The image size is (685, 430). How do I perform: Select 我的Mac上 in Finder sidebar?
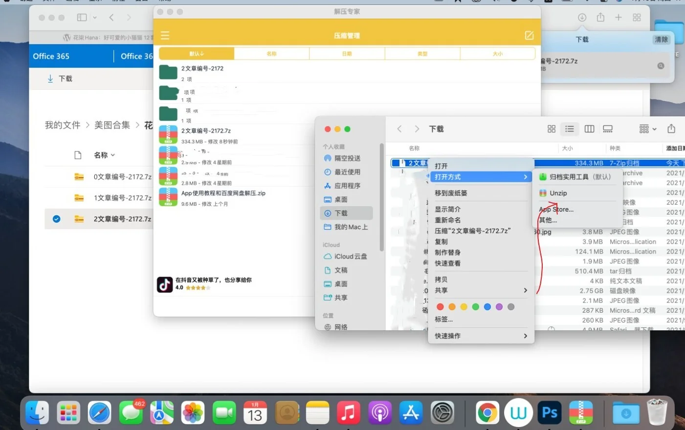pyautogui.click(x=347, y=227)
